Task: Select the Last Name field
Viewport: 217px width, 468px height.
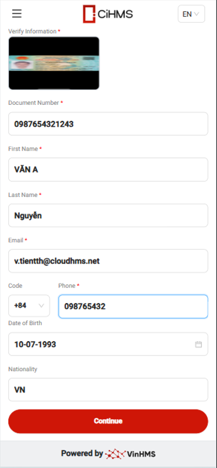Action: (x=108, y=215)
